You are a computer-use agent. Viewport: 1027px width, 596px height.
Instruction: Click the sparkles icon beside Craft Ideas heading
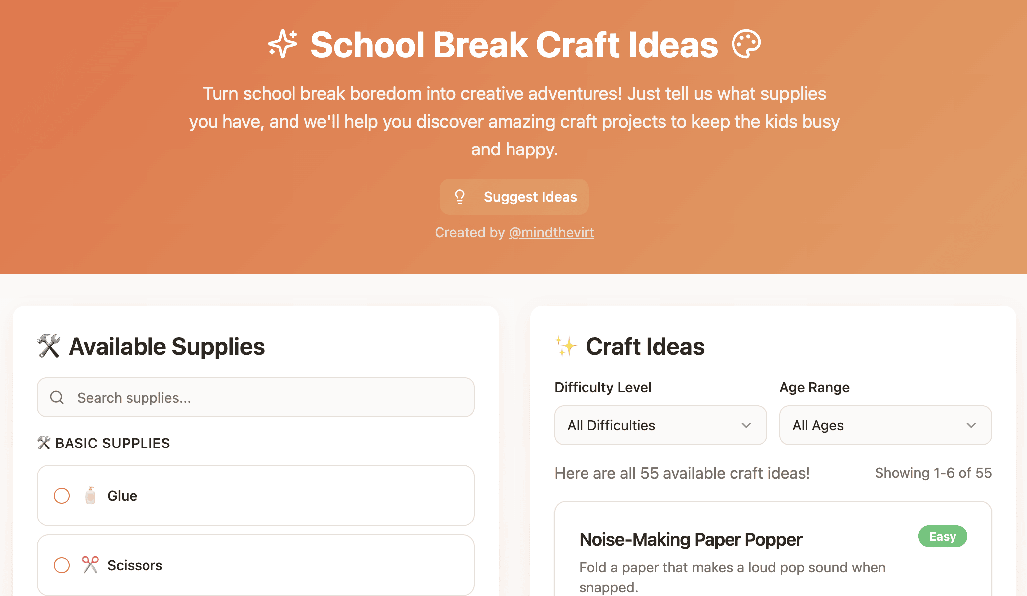point(566,346)
